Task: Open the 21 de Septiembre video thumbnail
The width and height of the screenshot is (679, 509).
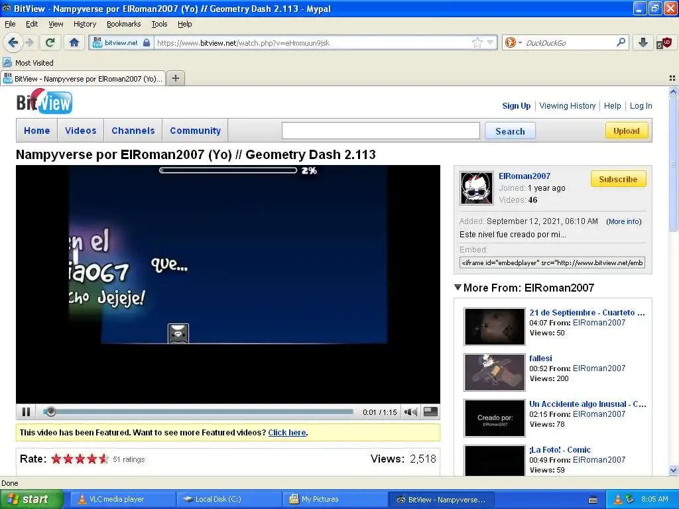Action: pyautogui.click(x=494, y=326)
